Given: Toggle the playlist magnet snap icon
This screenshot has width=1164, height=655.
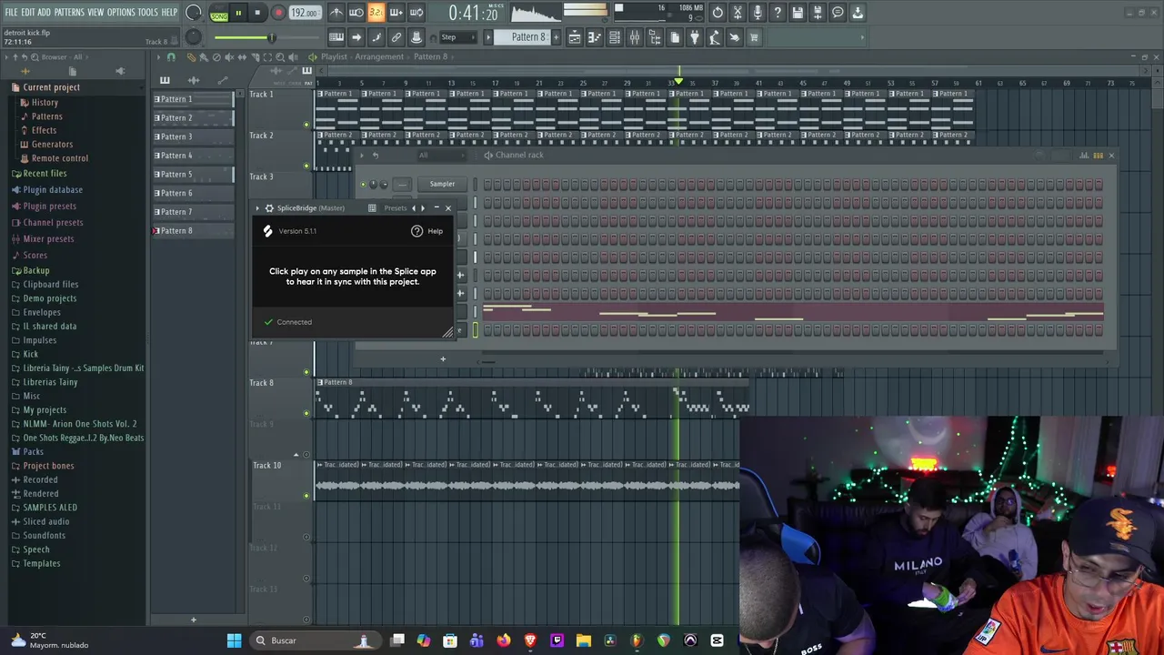Looking at the screenshot, I should point(171,57).
